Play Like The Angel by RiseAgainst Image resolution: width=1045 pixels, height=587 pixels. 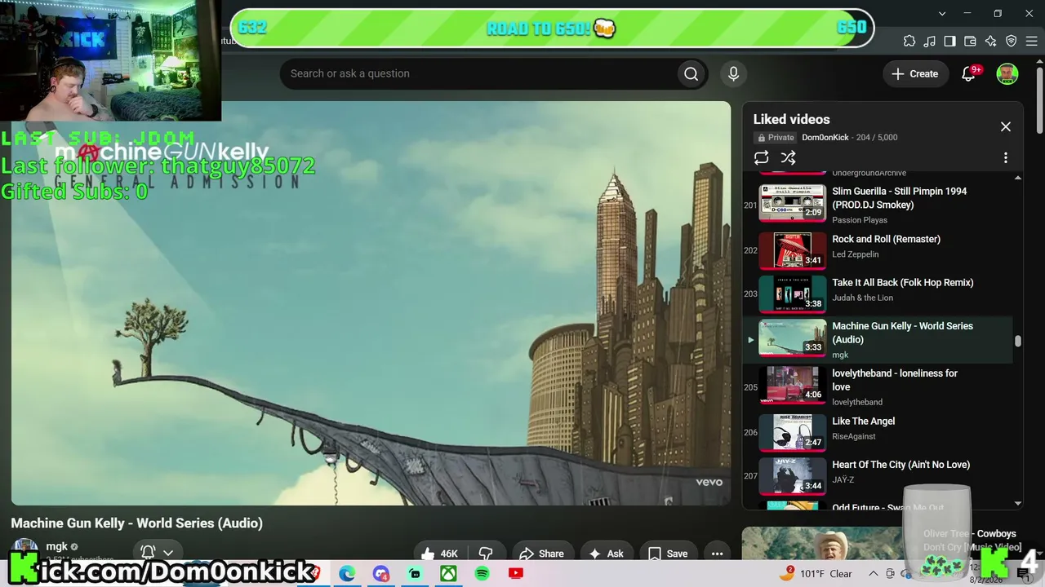pos(863,421)
